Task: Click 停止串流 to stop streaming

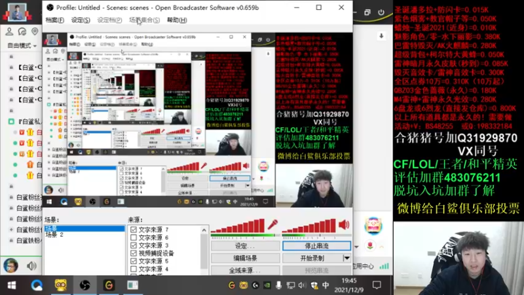Action: [317, 246]
